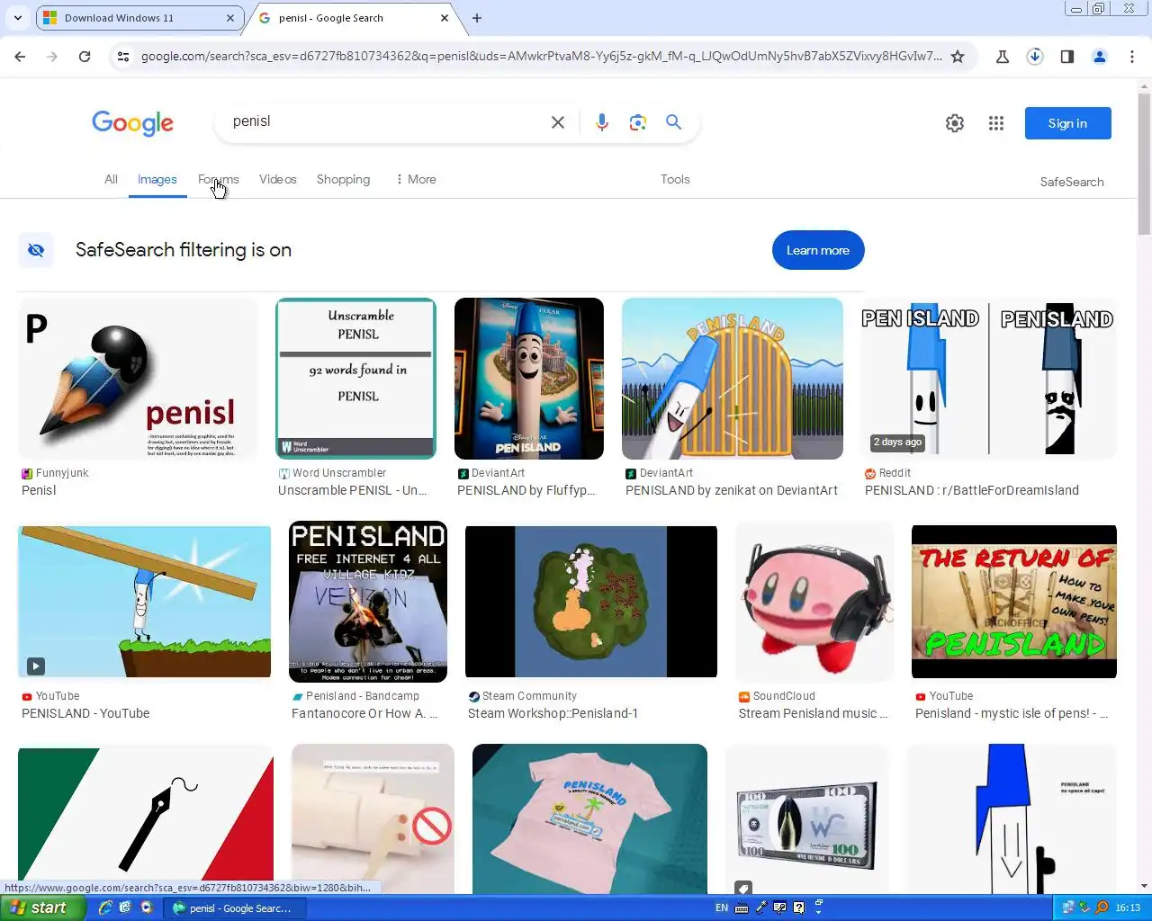Open Chrome three-dot menu
The width and height of the screenshot is (1152, 921).
tap(1132, 57)
